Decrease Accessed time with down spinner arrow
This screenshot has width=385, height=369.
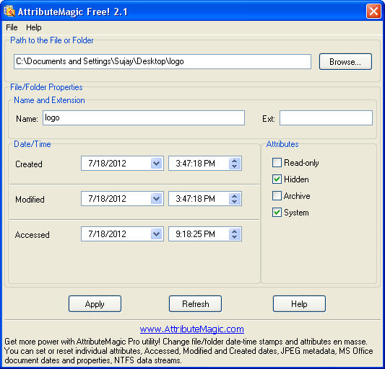[x=235, y=237]
